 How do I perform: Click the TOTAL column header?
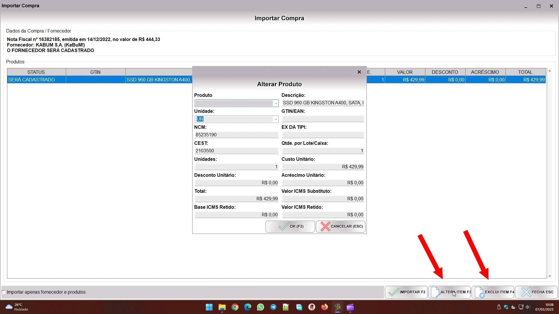(526, 72)
